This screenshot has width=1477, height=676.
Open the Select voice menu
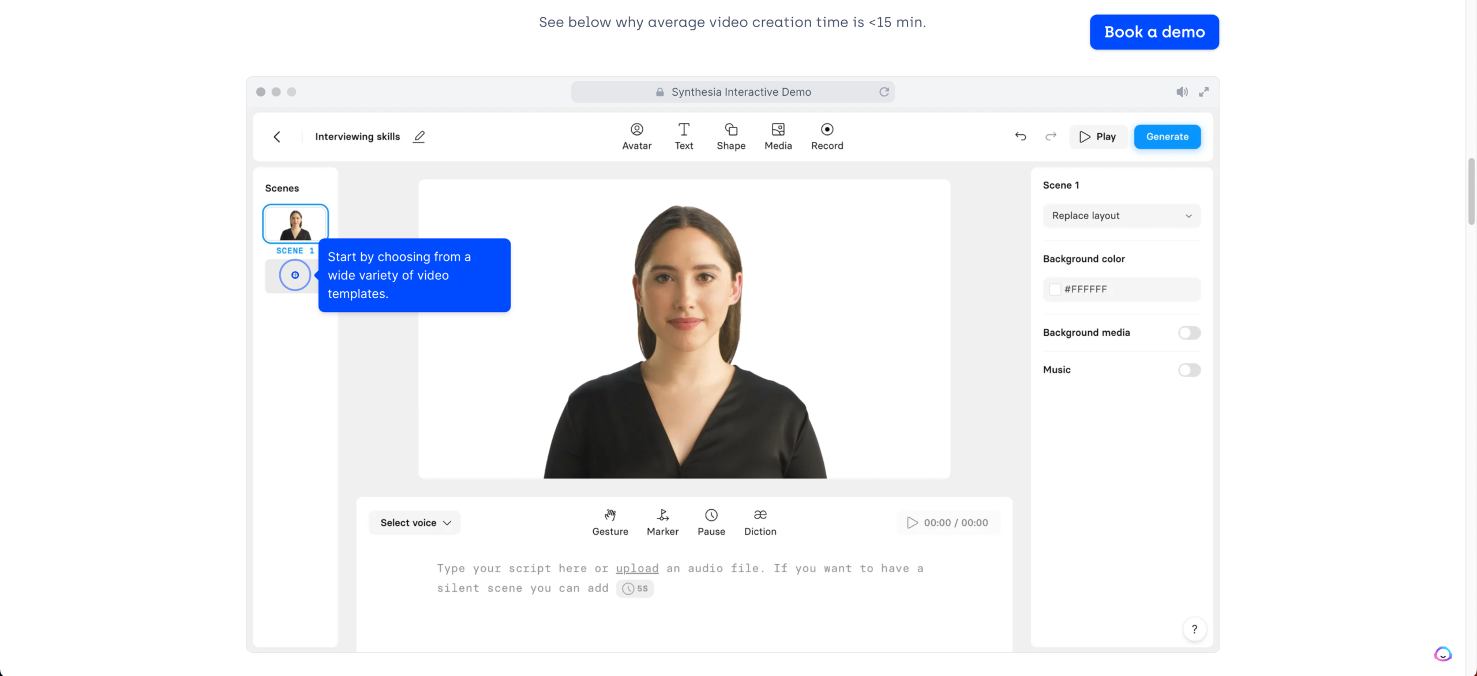(414, 522)
